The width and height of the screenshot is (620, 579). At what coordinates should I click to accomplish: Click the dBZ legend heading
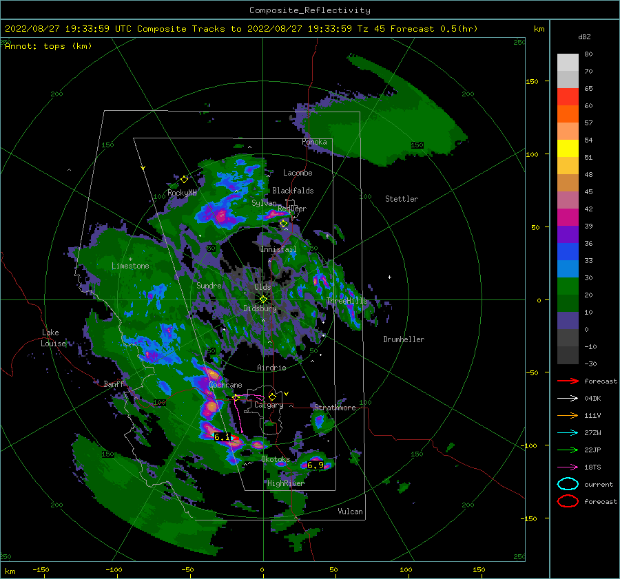coord(584,36)
